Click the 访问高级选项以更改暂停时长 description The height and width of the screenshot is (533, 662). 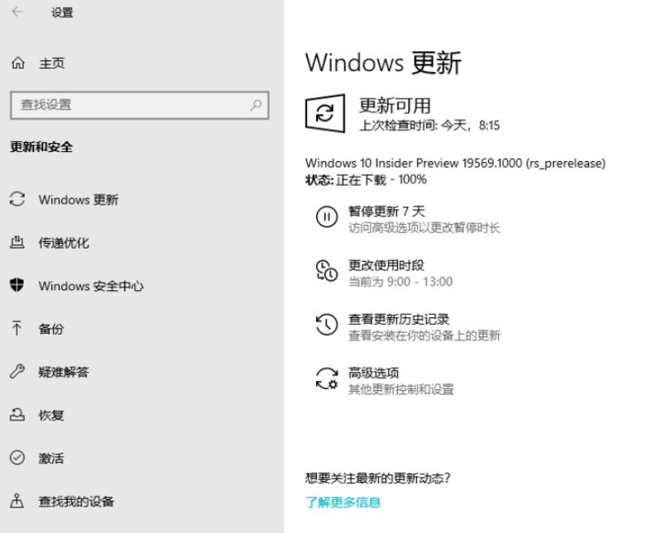(x=424, y=228)
